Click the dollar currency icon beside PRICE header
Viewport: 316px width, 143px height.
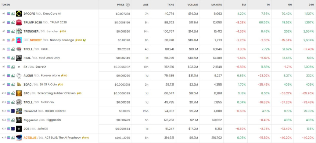point(128,5)
